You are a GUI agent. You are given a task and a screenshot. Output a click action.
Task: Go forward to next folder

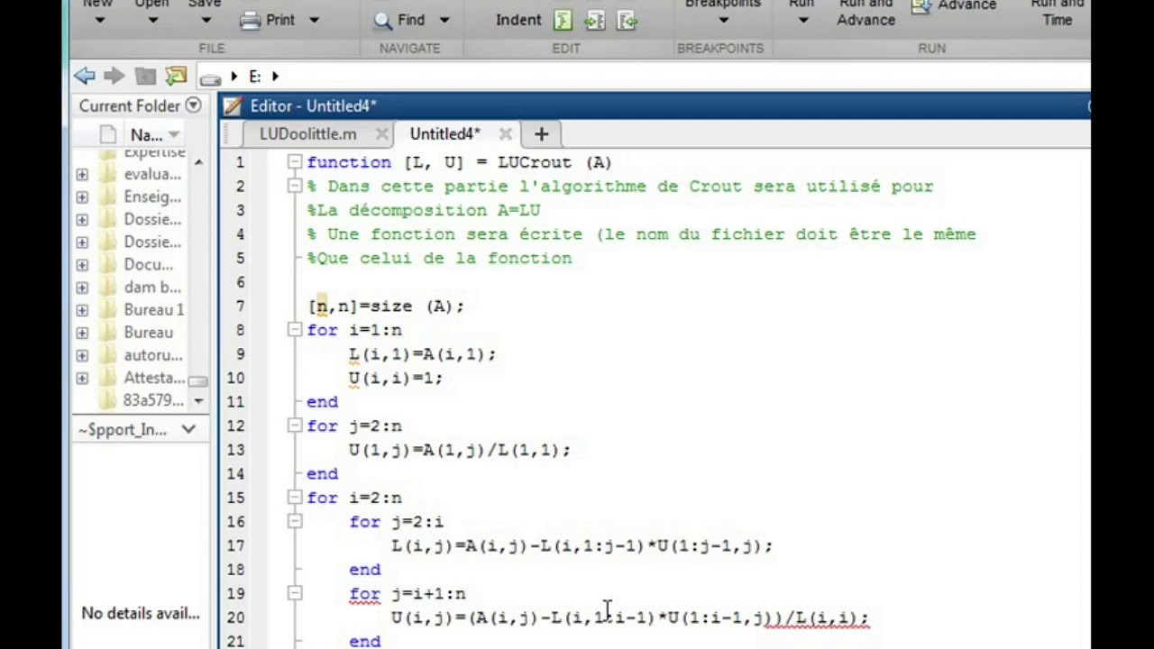tap(114, 77)
